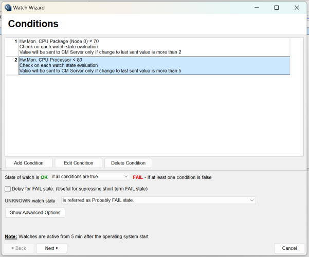The width and height of the screenshot is (309, 257).
Task: Click Add Condition button
Action: point(29,163)
